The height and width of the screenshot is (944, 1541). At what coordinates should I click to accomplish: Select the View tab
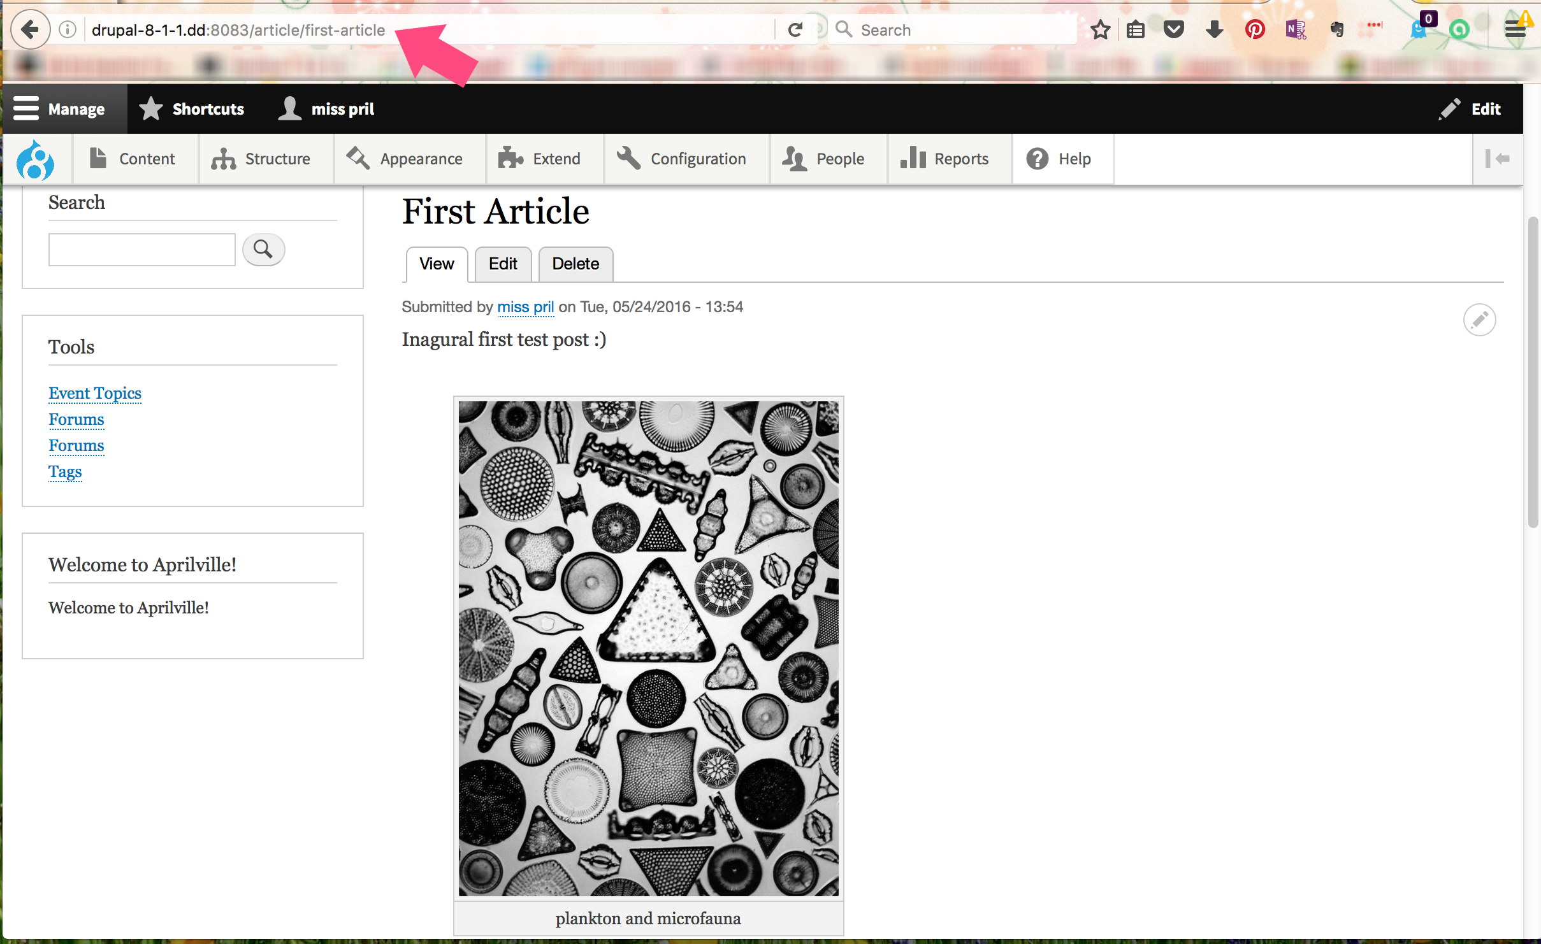(437, 264)
